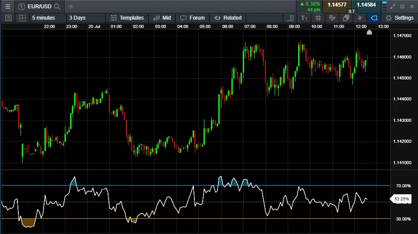Click the search magnifier next to EUR/USD

57,7
